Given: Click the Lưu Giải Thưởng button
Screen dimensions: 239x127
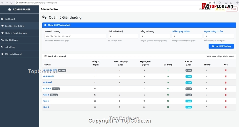Looking at the screenshot, I should tap(221, 46).
